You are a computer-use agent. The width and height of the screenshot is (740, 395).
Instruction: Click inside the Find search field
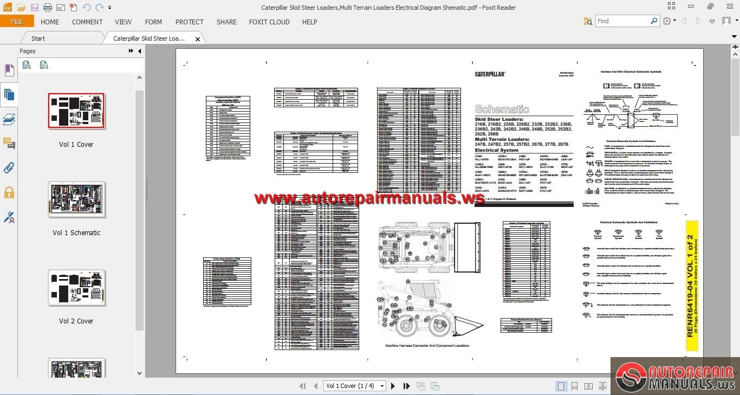622,21
